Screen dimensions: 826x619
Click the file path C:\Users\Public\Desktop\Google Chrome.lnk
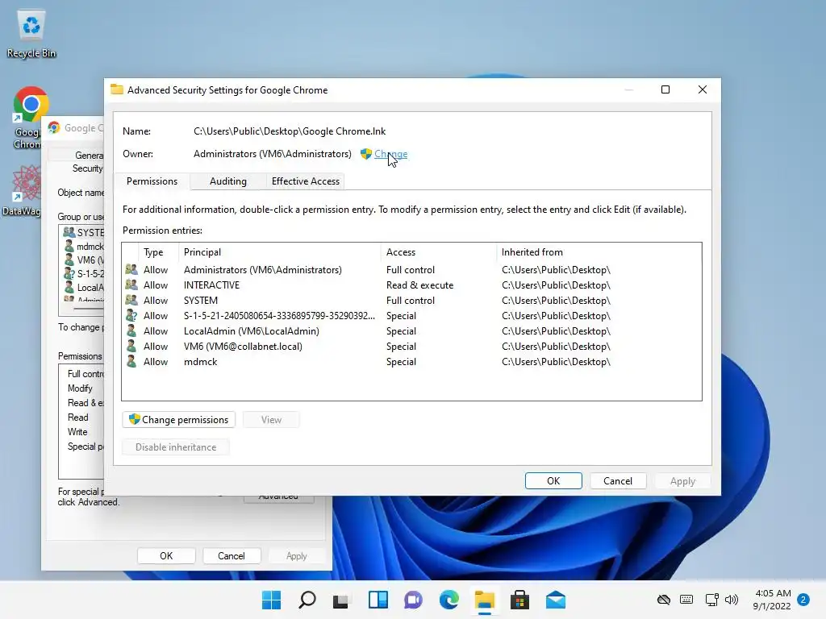point(290,131)
